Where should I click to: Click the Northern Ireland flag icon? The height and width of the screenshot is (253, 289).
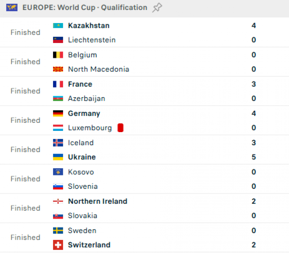(x=58, y=201)
